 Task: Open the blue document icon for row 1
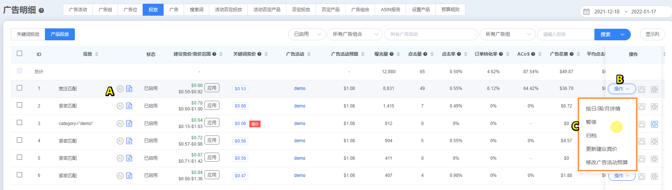129,89
